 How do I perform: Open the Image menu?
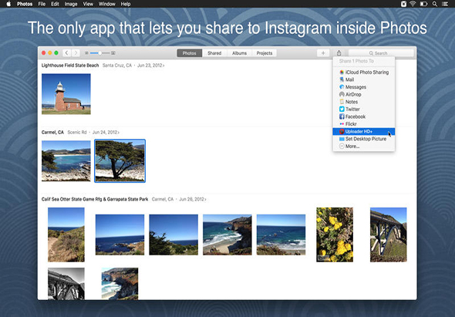click(71, 4)
